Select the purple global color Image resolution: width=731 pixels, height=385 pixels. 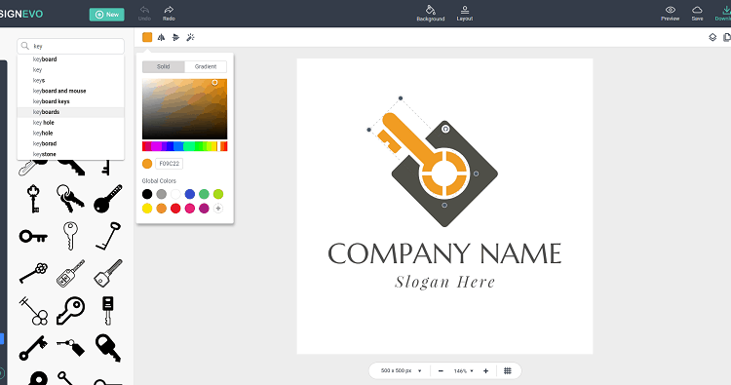[205, 209]
